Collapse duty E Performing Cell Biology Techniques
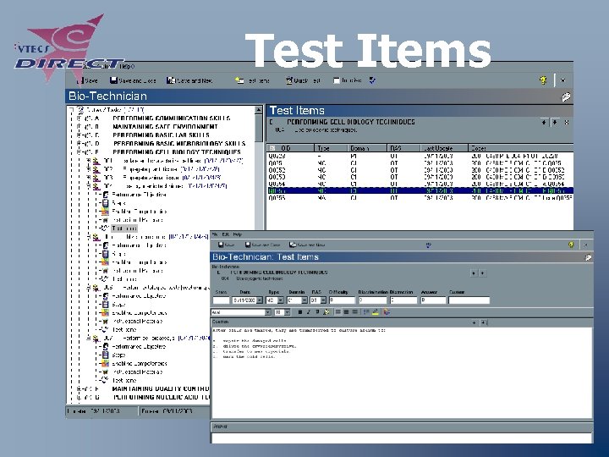Screen dimensions: 609x457 click(79, 152)
